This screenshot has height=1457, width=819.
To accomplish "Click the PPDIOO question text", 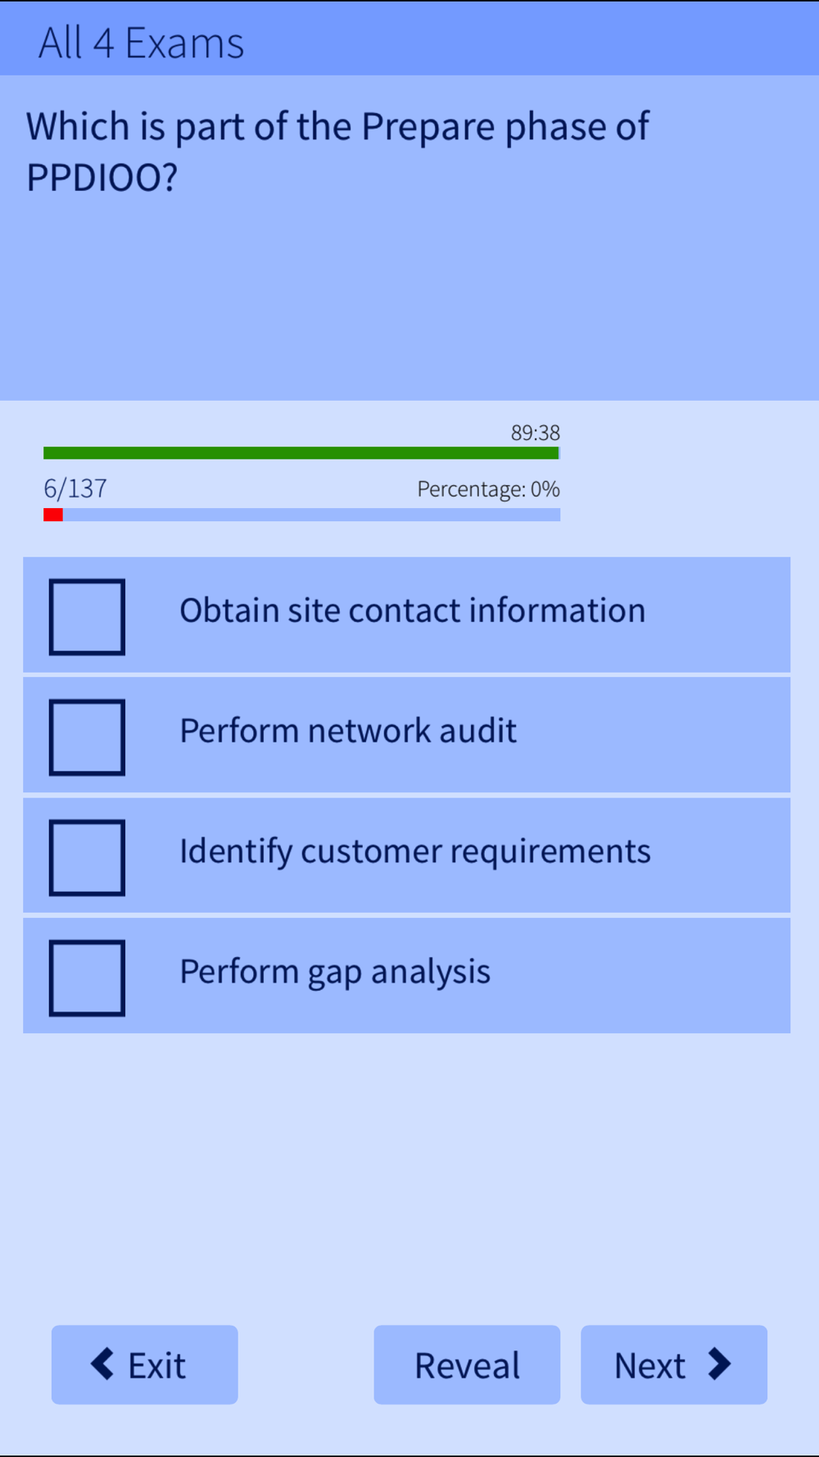I will [337, 152].
